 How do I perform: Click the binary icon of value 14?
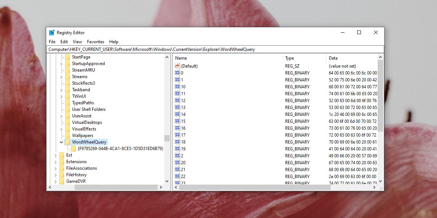click(x=177, y=114)
